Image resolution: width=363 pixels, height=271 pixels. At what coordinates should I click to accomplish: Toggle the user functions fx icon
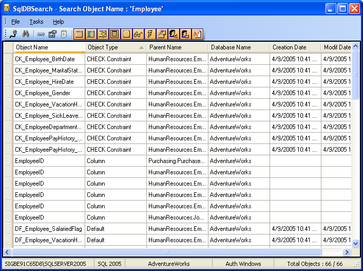point(174,34)
